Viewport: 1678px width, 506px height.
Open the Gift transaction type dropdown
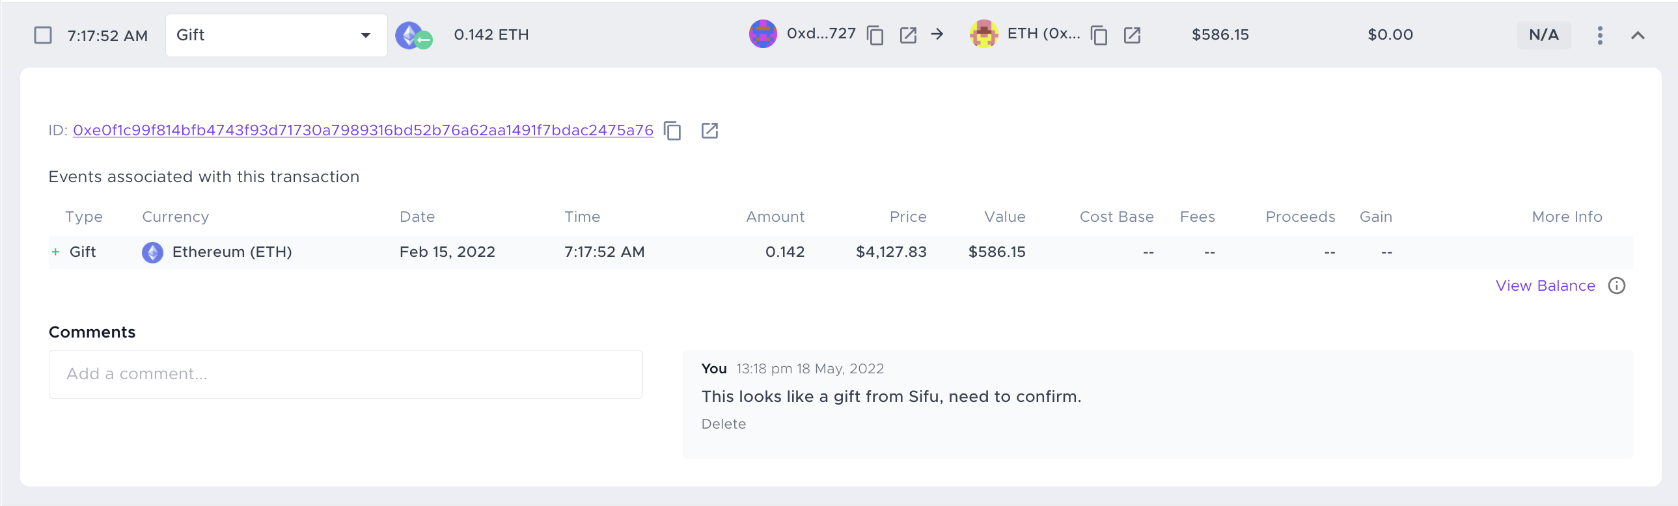(x=276, y=35)
